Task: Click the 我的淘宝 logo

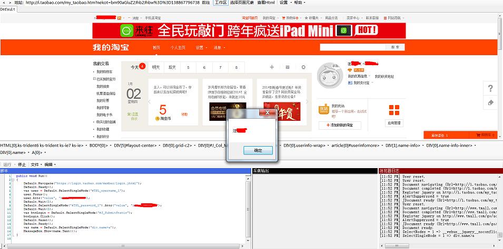Action: 111,47
